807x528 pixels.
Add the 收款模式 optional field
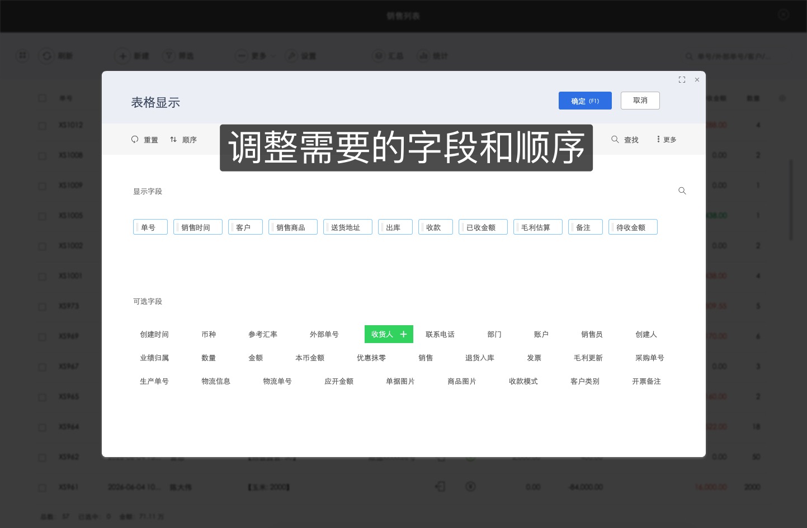(x=523, y=381)
